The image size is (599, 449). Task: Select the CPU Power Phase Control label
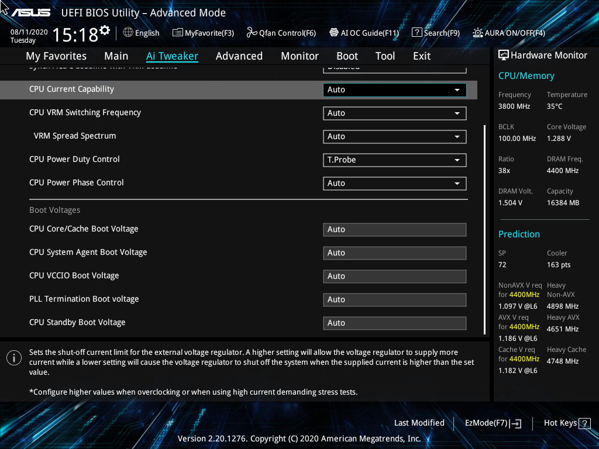77,182
